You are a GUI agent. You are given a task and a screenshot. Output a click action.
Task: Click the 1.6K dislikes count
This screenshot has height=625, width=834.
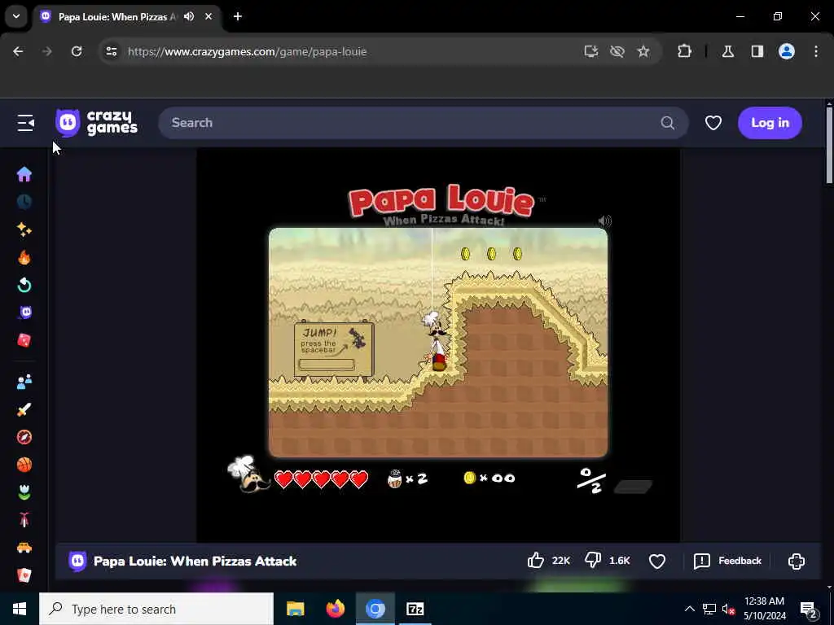pyautogui.click(x=620, y=562)
